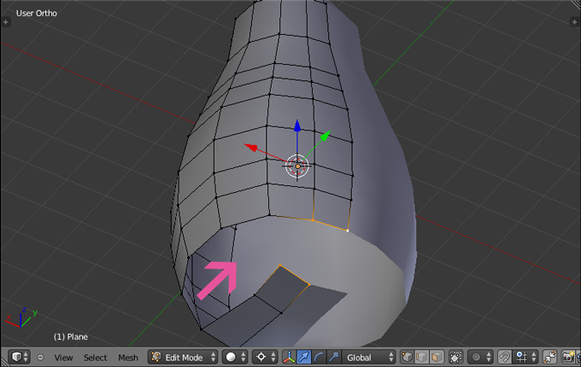The image size is (581, 367).
Task: Toggle limit selection to visible
Action: 455,357
